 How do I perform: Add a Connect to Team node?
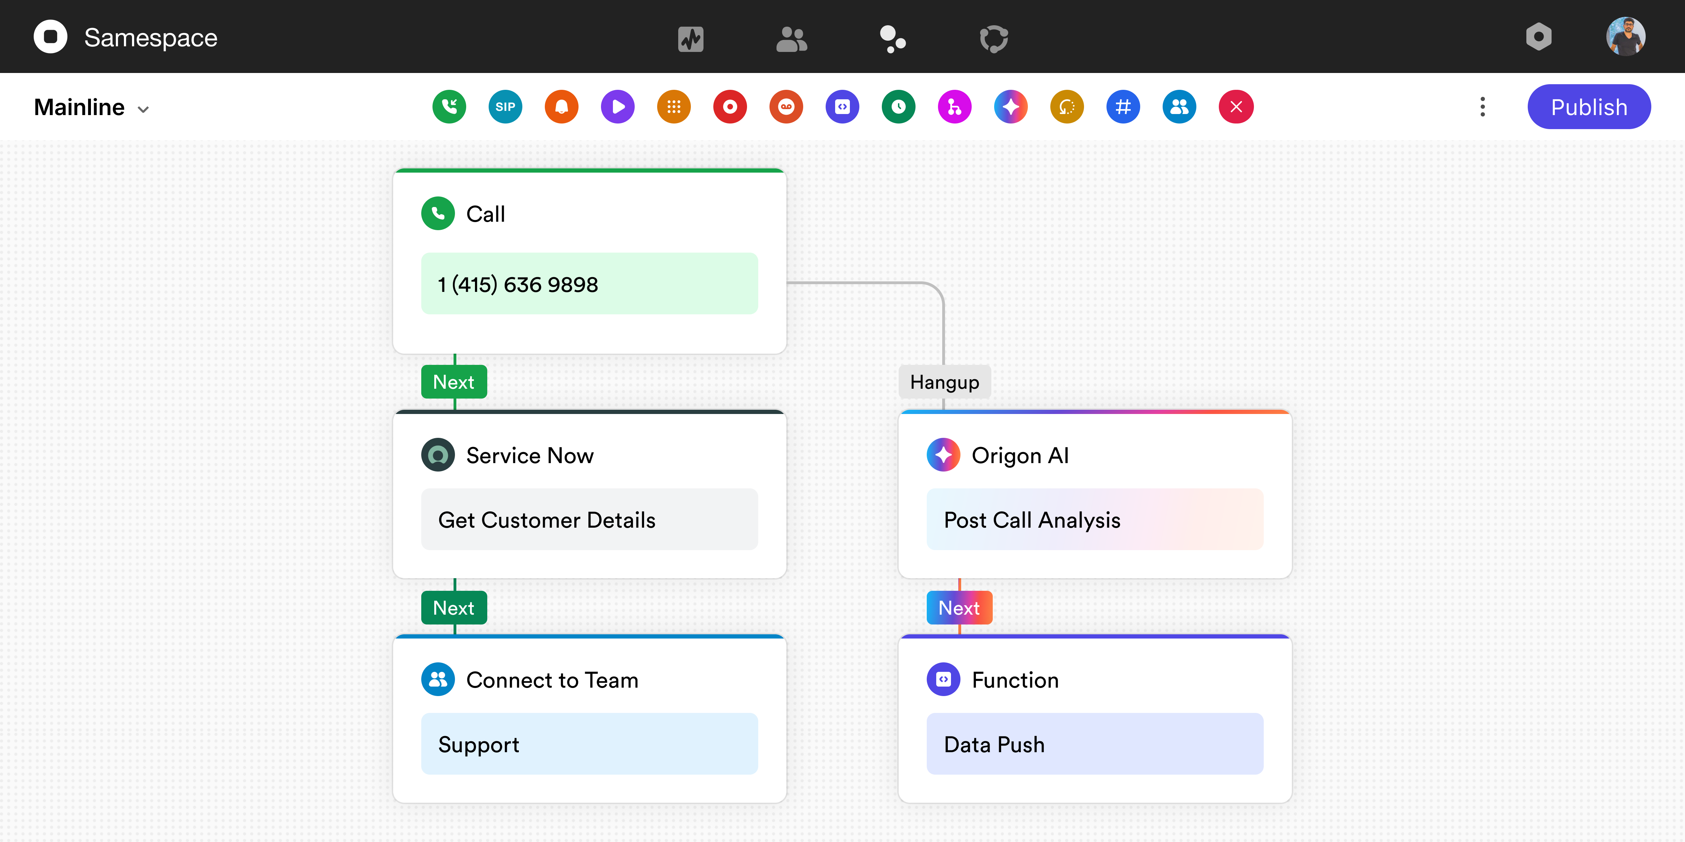point(1179,107)
